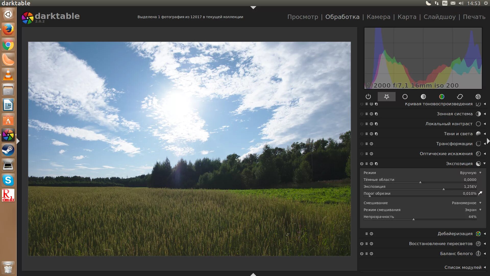Image resolution: width=490 pixels, height=276 pixels.
Task: Switch to the Слайдшоу view
Action: (x=439, y=17)
